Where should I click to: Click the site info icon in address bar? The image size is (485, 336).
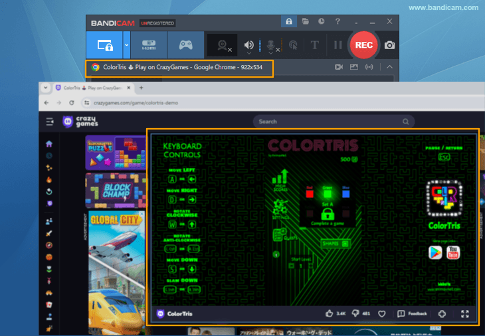coord(86,103)
